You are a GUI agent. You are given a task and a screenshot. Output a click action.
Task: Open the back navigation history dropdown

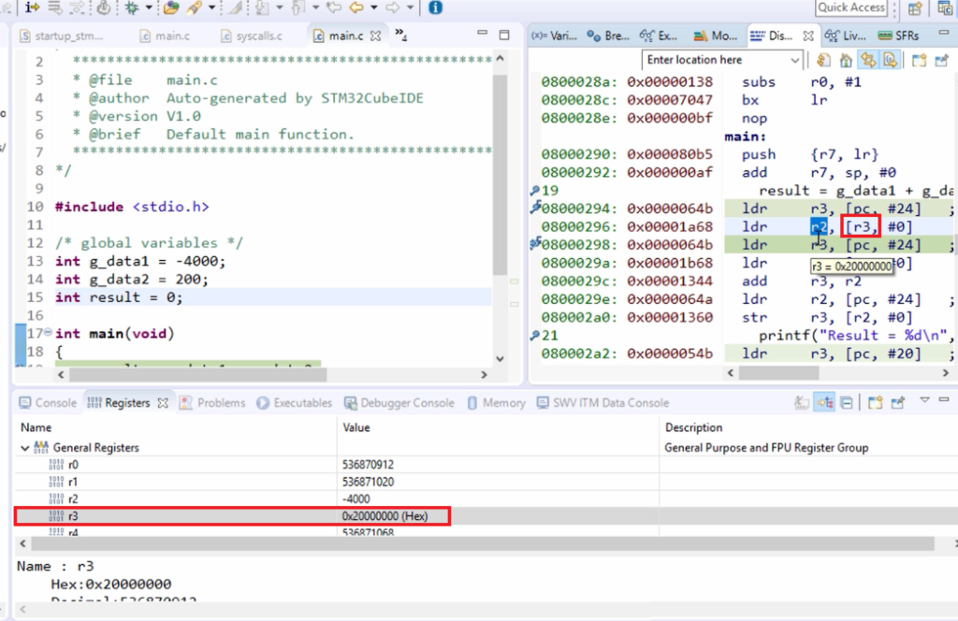point(374,7)
